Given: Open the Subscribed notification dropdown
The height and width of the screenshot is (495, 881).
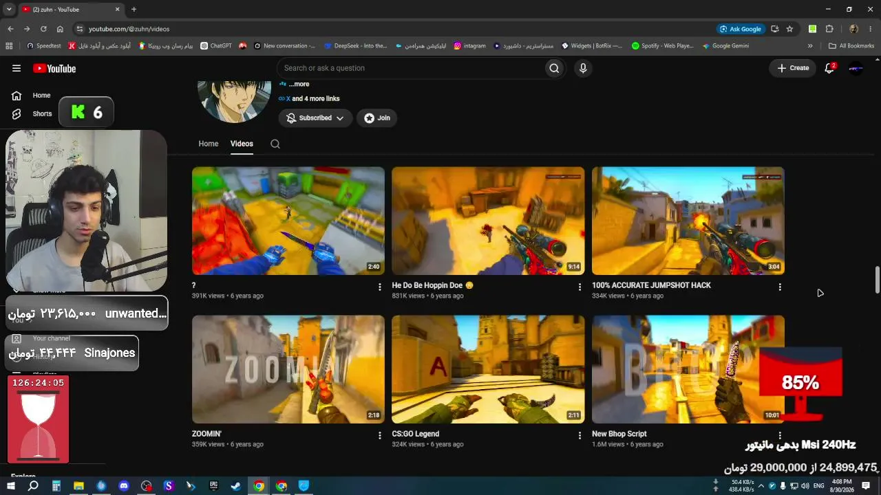Looking at the screenshot, I should [315, 118].
